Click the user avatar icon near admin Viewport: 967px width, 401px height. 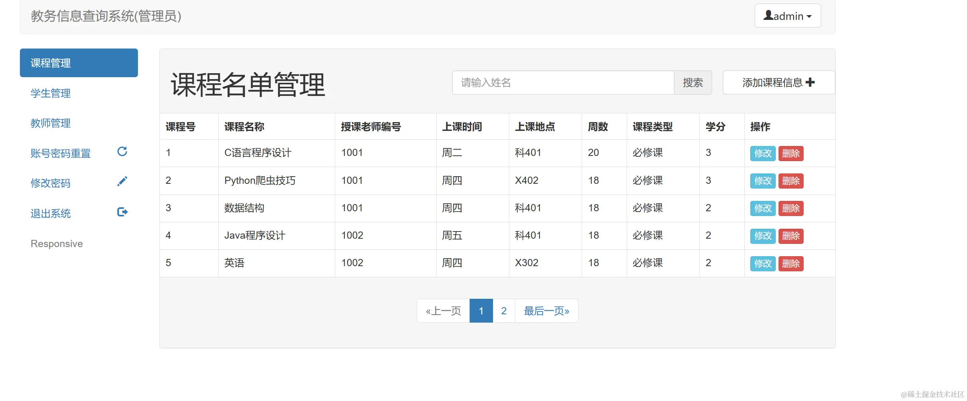[x=769, y=15]
